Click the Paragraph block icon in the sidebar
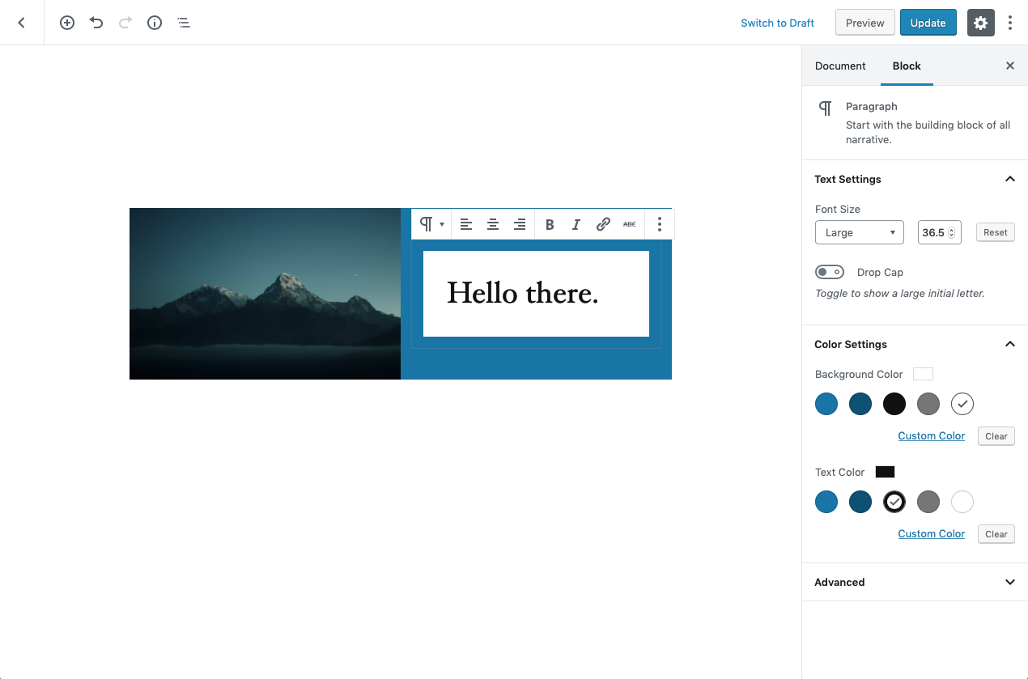1028x679 pixels. pyautogui.click(x=825, y=108)
